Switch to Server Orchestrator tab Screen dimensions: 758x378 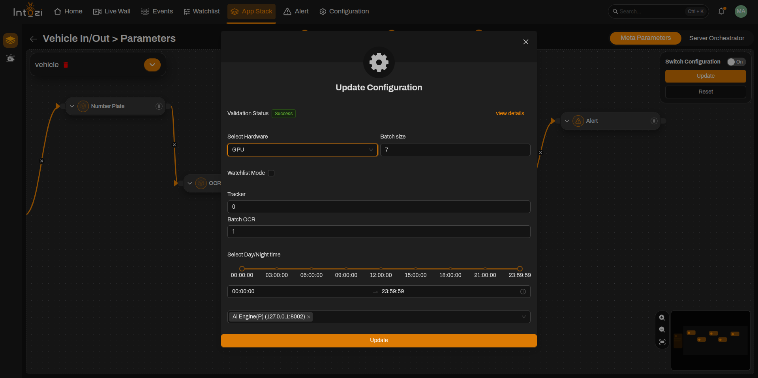point(717,38)
